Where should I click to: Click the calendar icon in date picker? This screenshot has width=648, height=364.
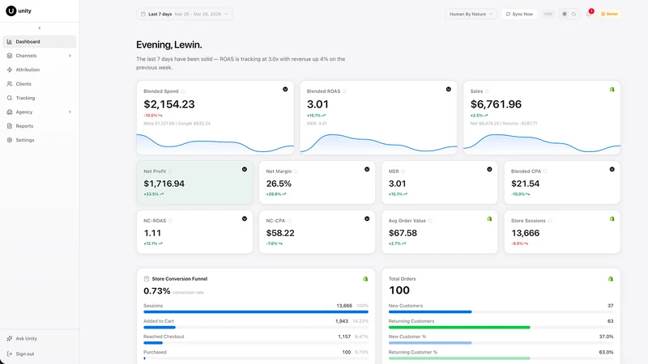(143, 14)
